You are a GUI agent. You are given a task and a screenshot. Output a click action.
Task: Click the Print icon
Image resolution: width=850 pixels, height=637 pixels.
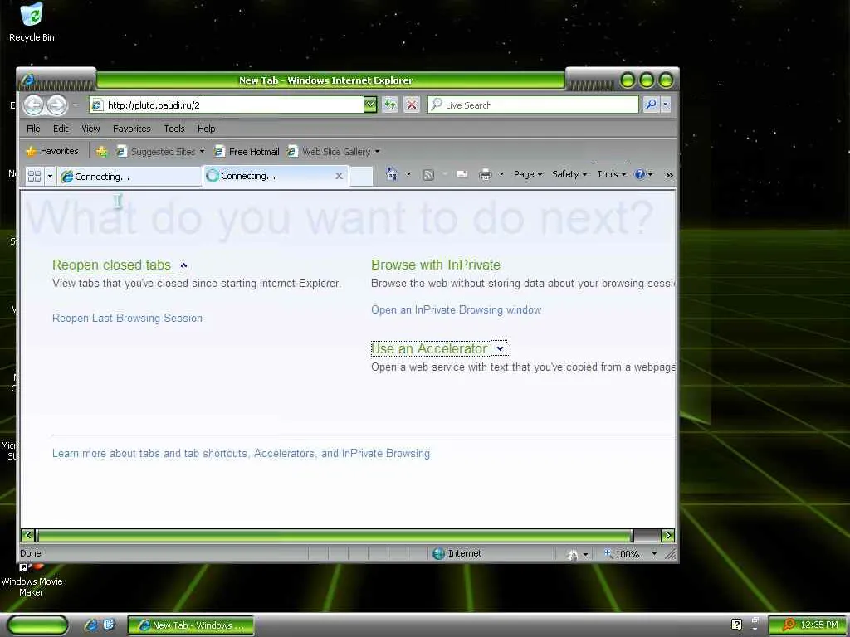[x=485, y=174]
